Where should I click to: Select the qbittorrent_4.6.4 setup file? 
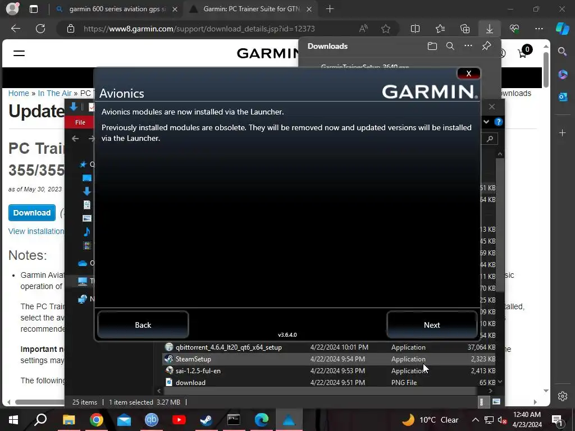point(329,347)
